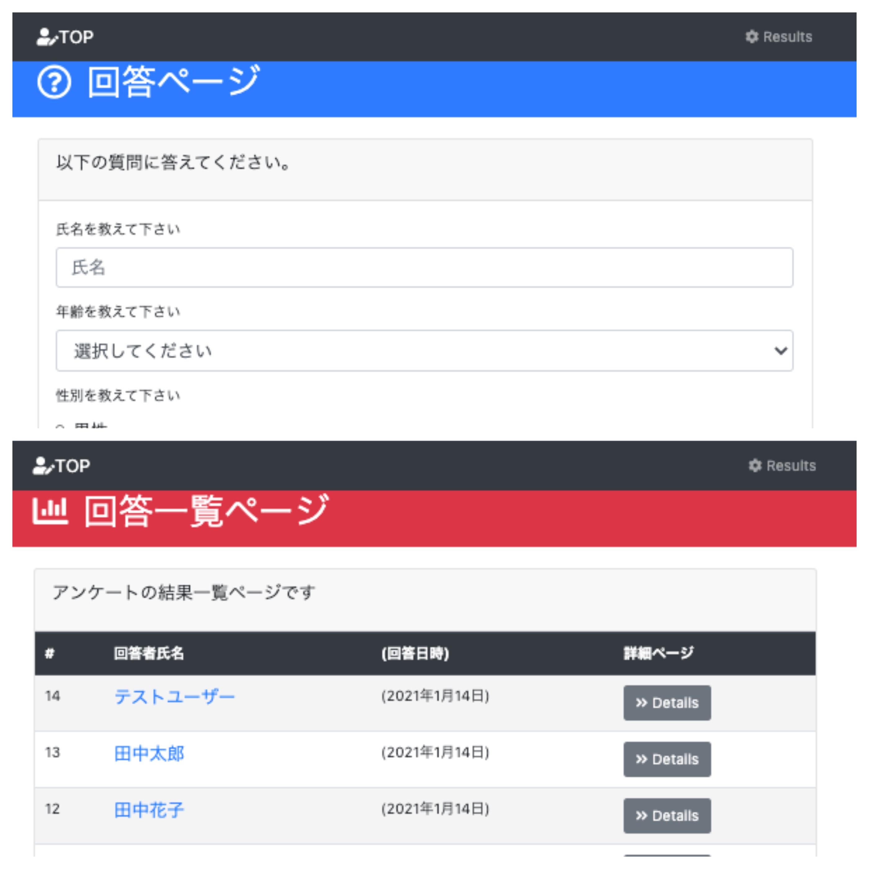869x869 pixels.
Task: Click the question mark circle icon in the blue header
Action: click(x=54, y=82)
